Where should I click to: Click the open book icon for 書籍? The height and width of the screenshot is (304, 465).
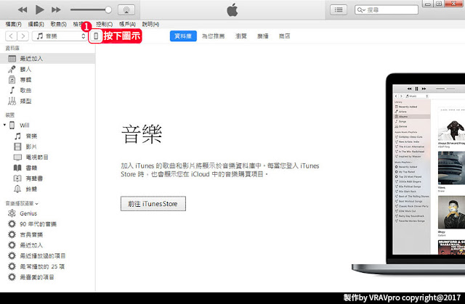click(x=17, y=168)
